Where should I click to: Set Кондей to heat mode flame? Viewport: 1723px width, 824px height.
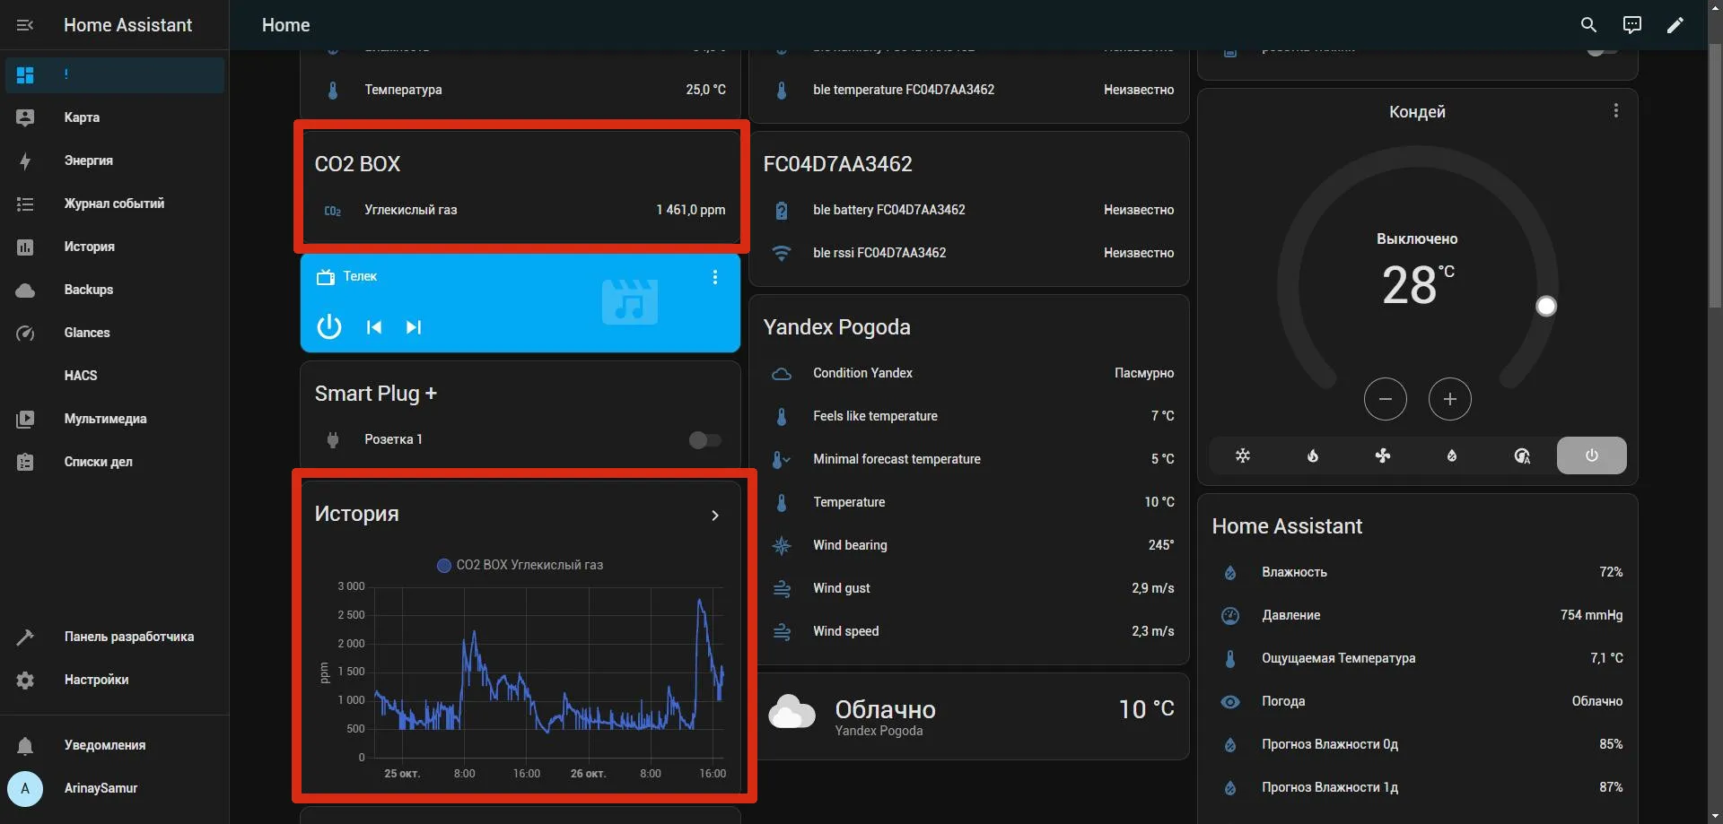pyautogui.click(x=1313, y=455)
